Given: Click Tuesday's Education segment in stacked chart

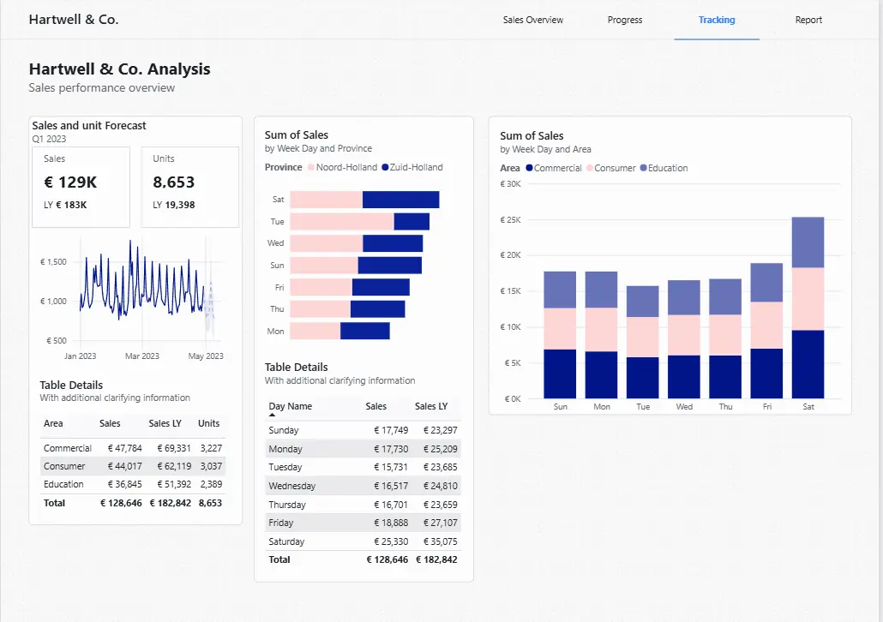Looking at the screenshot, I should click(x=643, y=302).
